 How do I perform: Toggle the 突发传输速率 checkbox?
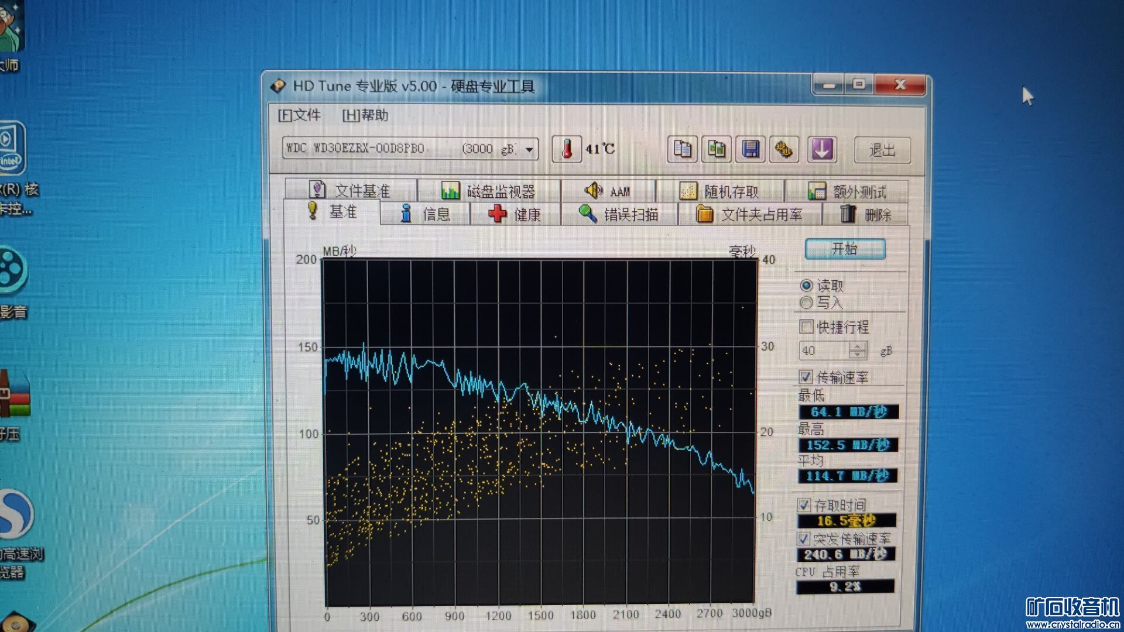pos(803,538)
